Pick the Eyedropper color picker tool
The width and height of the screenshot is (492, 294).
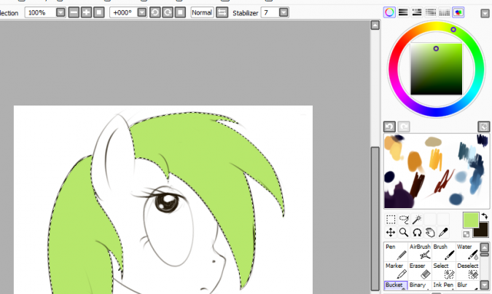point(443,233)
